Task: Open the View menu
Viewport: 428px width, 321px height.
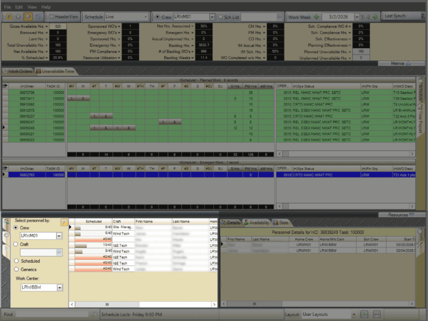Action: [32, 7]
